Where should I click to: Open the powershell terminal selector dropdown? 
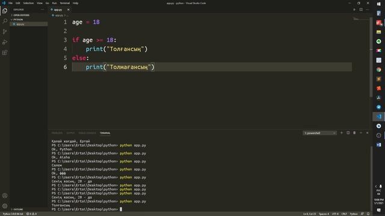pos(319,133)
